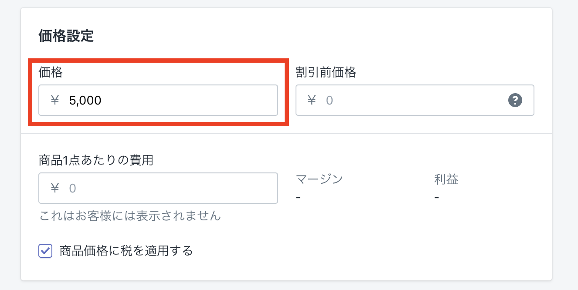Screen dimensions: 578x290
Task: Click the dash value under 利益
Action: point(436,197)
